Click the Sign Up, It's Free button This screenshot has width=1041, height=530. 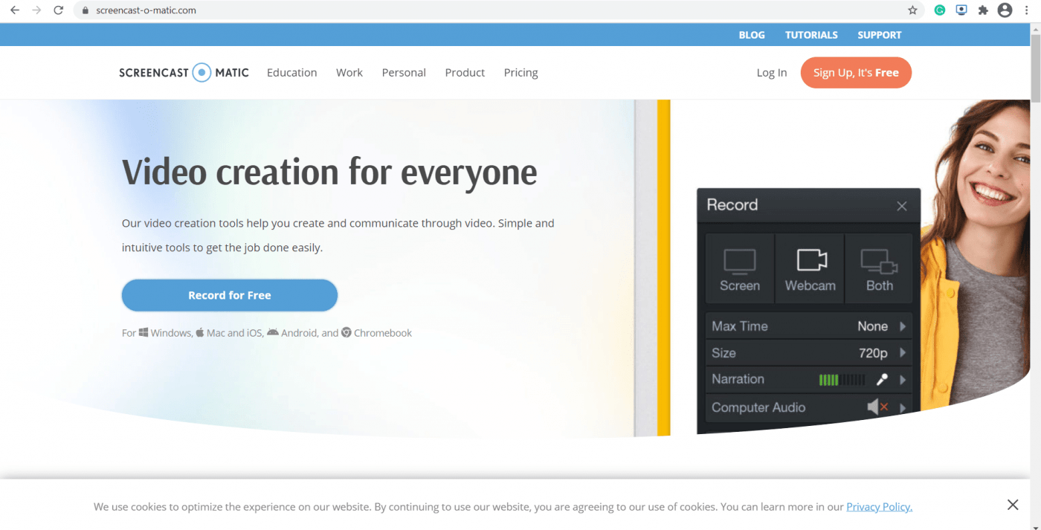click(856, 72)
